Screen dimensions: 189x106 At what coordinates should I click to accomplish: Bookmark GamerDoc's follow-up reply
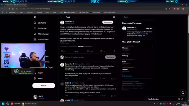(112, 79)
